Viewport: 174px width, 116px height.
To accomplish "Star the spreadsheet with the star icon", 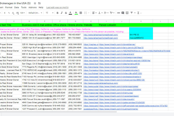I will (35, 3).
